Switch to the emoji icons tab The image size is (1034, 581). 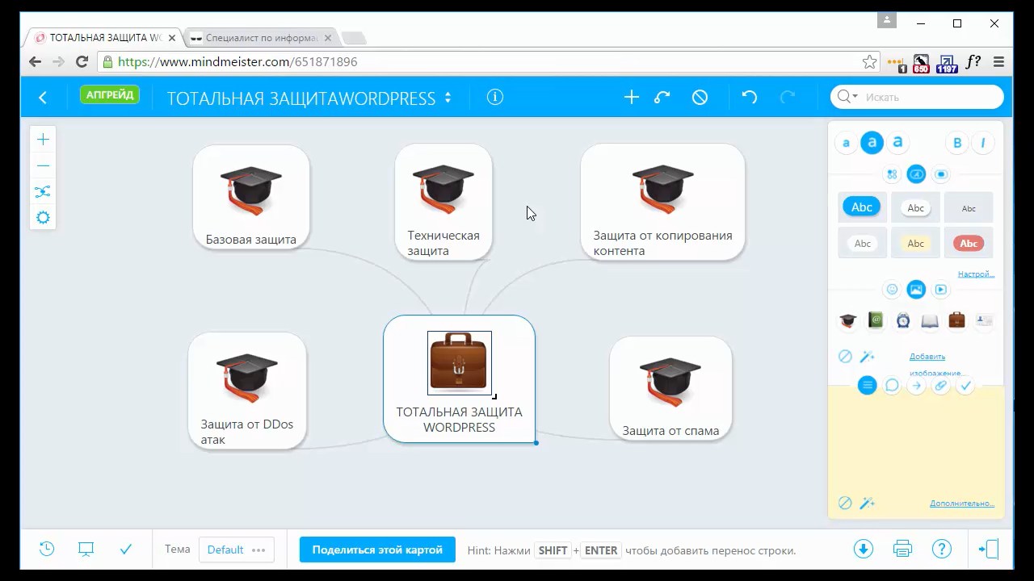[892, 289]
